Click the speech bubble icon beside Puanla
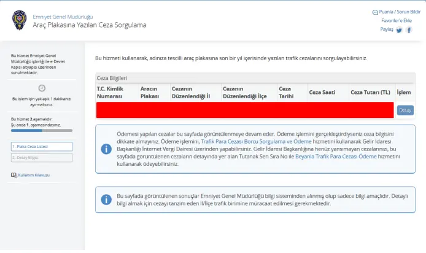Viewport: 426px width, 253px height. (375, 12)
